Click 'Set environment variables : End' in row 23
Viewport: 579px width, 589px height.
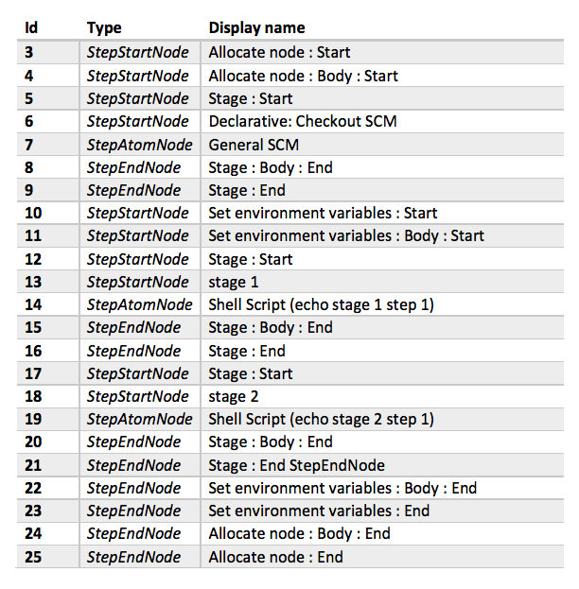click(319, 511)
